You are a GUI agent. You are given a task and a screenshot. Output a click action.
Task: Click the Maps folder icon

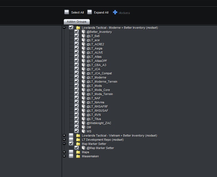[x=78, y=152]
